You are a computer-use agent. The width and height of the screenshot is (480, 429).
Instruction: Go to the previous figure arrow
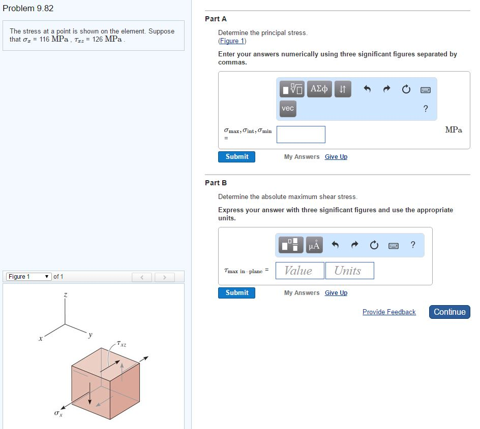pos(142,277)
